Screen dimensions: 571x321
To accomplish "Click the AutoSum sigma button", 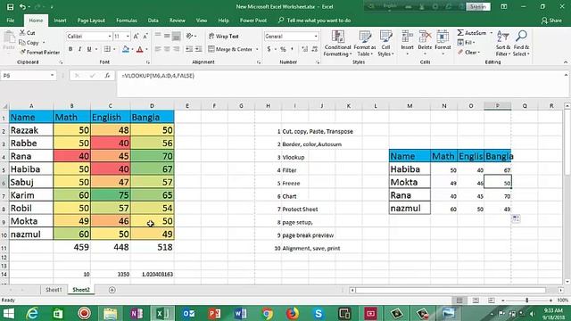I will coord(472,33).
